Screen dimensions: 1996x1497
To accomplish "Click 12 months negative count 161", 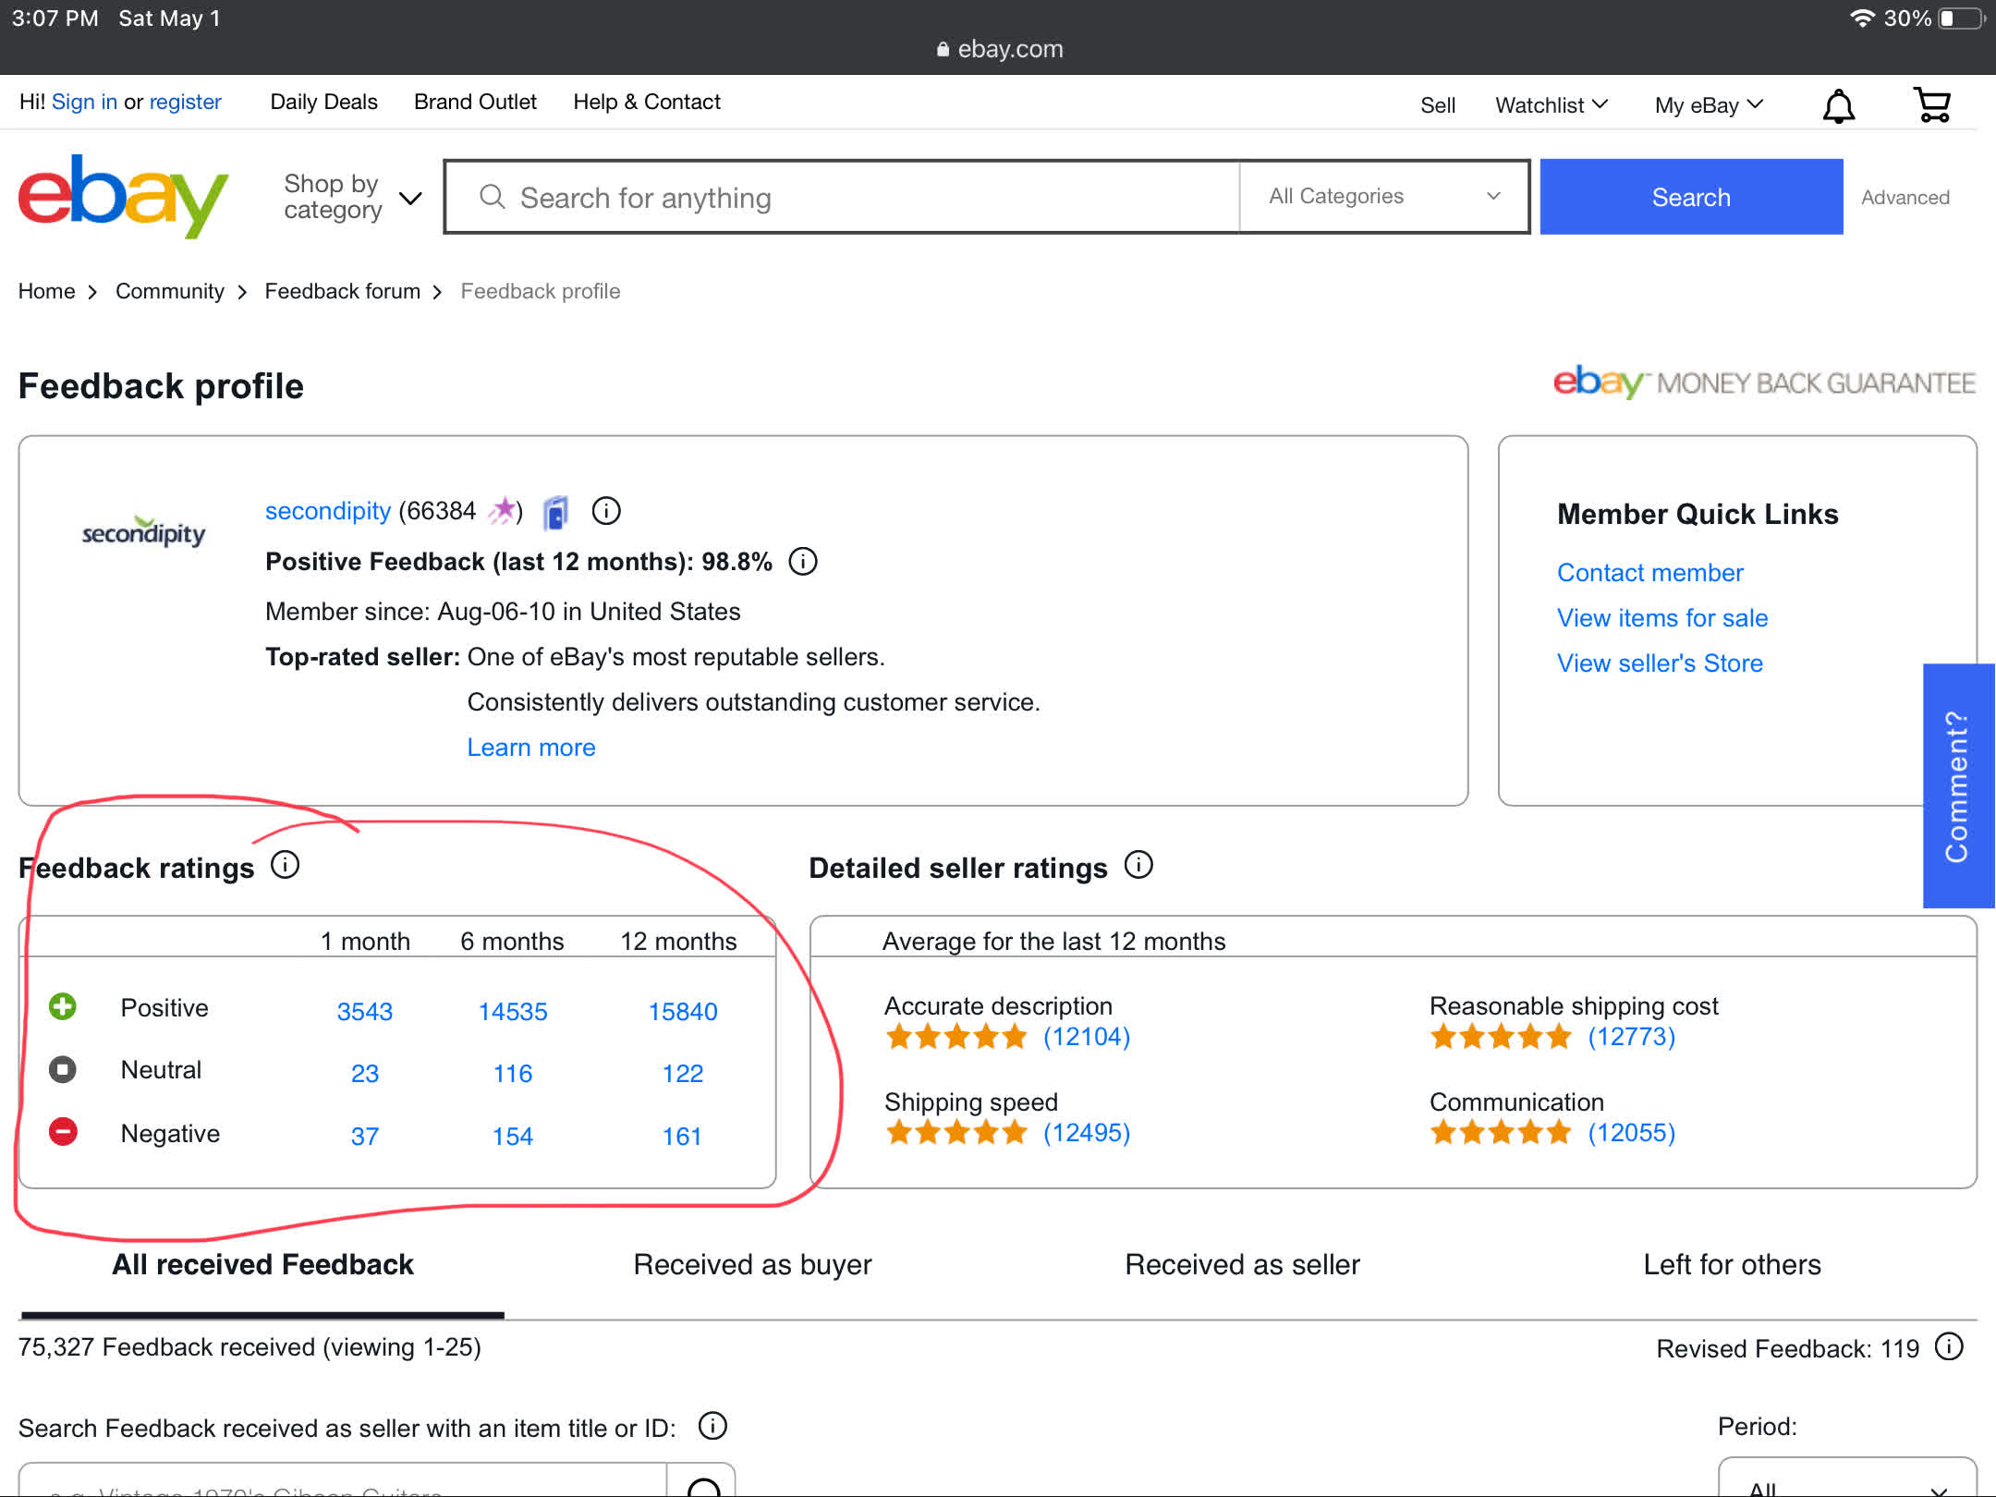I will [682, 1136].
